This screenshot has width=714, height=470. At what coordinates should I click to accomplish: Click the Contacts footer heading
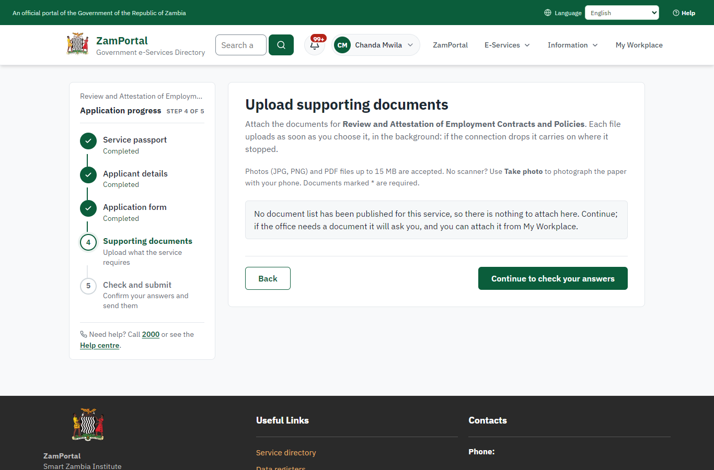488,420
